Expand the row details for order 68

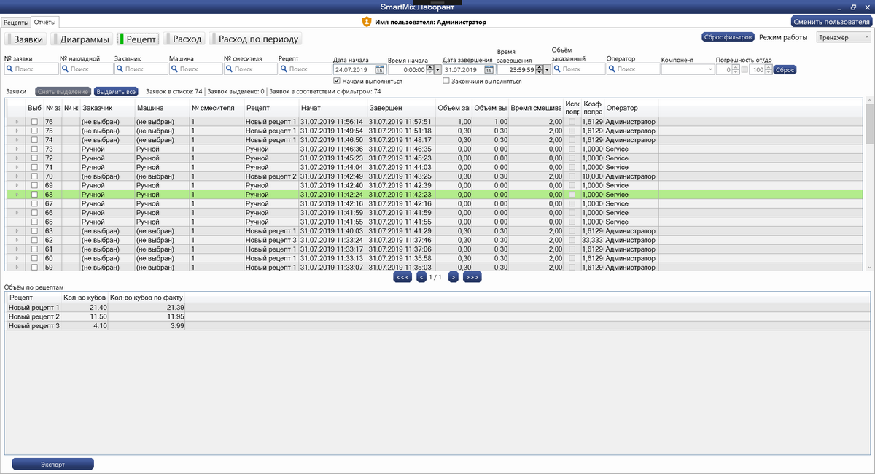(x=17, y=195)
